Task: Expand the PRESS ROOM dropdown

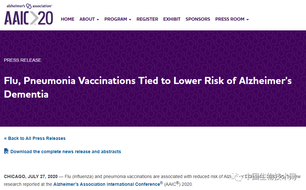Action: 232,19
